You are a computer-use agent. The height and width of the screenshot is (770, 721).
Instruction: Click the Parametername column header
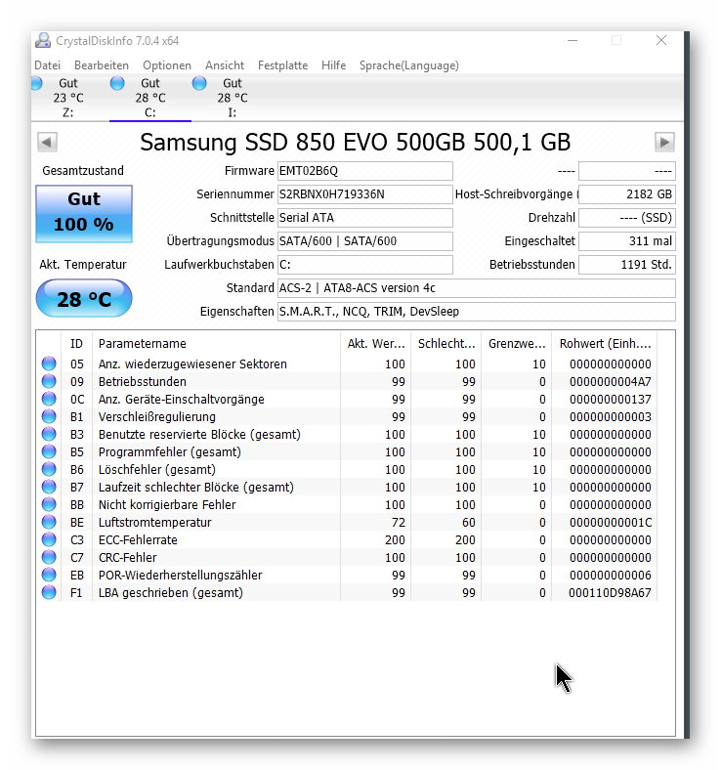(x=216, y=344)
